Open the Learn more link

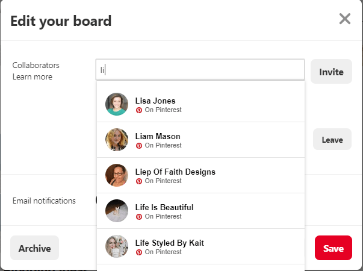click(32, 77)
